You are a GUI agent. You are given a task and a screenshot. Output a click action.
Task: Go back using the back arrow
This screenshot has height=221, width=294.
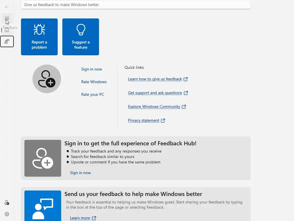tap(7, 7)
